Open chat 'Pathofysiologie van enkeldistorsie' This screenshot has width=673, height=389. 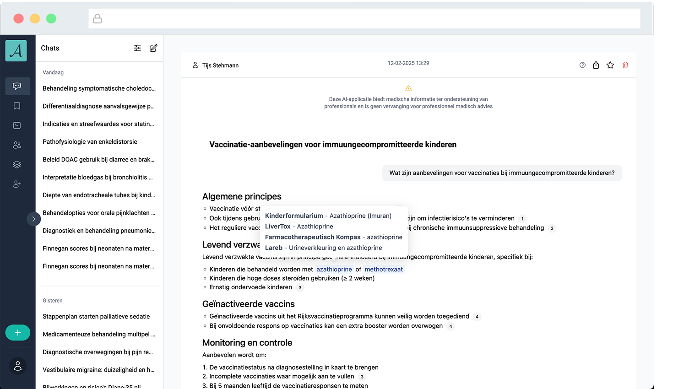coord(90,142)
